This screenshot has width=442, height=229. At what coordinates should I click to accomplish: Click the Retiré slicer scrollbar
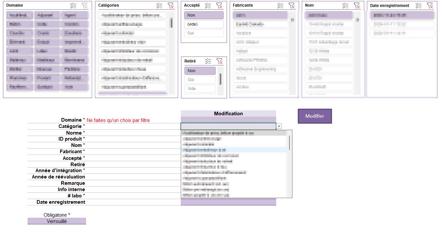220,78
